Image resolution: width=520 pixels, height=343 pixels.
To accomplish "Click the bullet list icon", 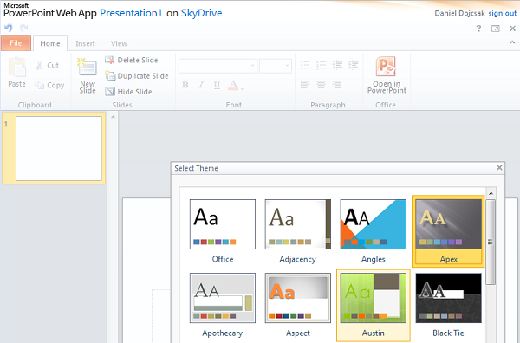I will click(x=305, y=65).
